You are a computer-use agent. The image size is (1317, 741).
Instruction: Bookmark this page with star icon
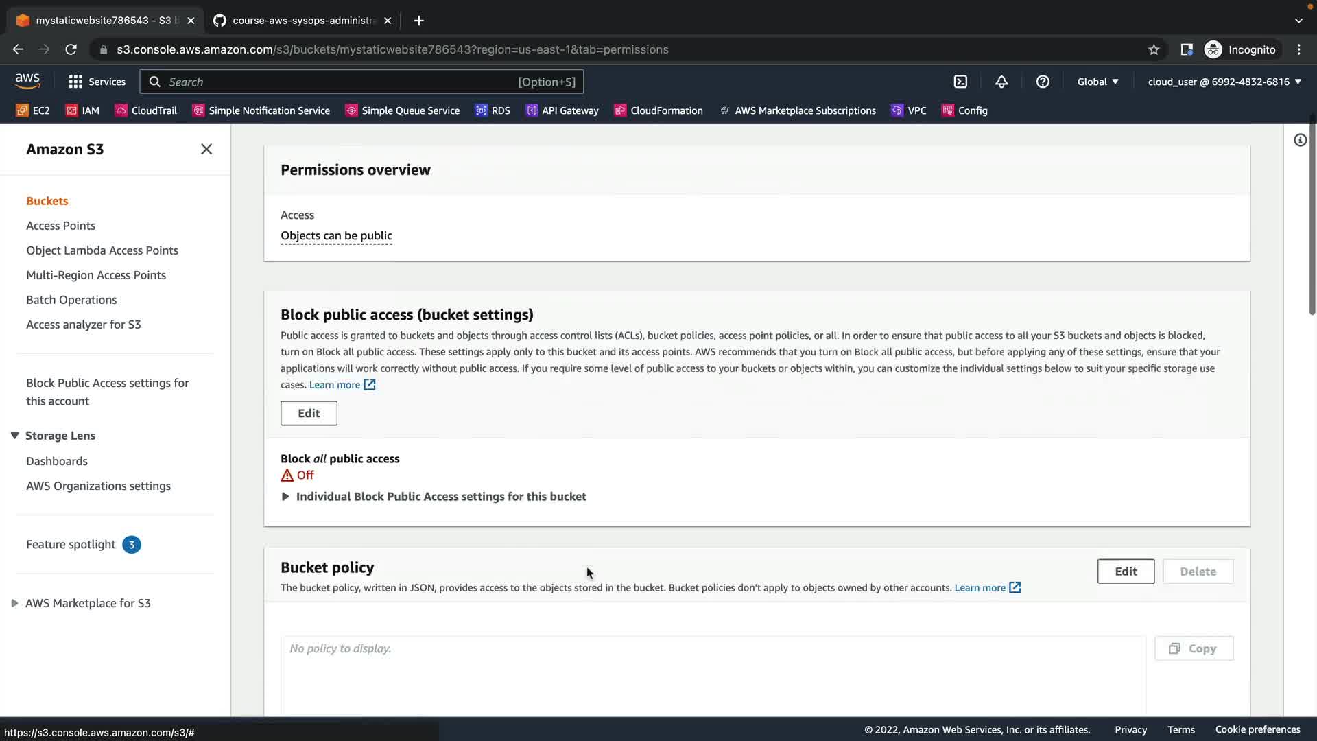coord(1154,49)
